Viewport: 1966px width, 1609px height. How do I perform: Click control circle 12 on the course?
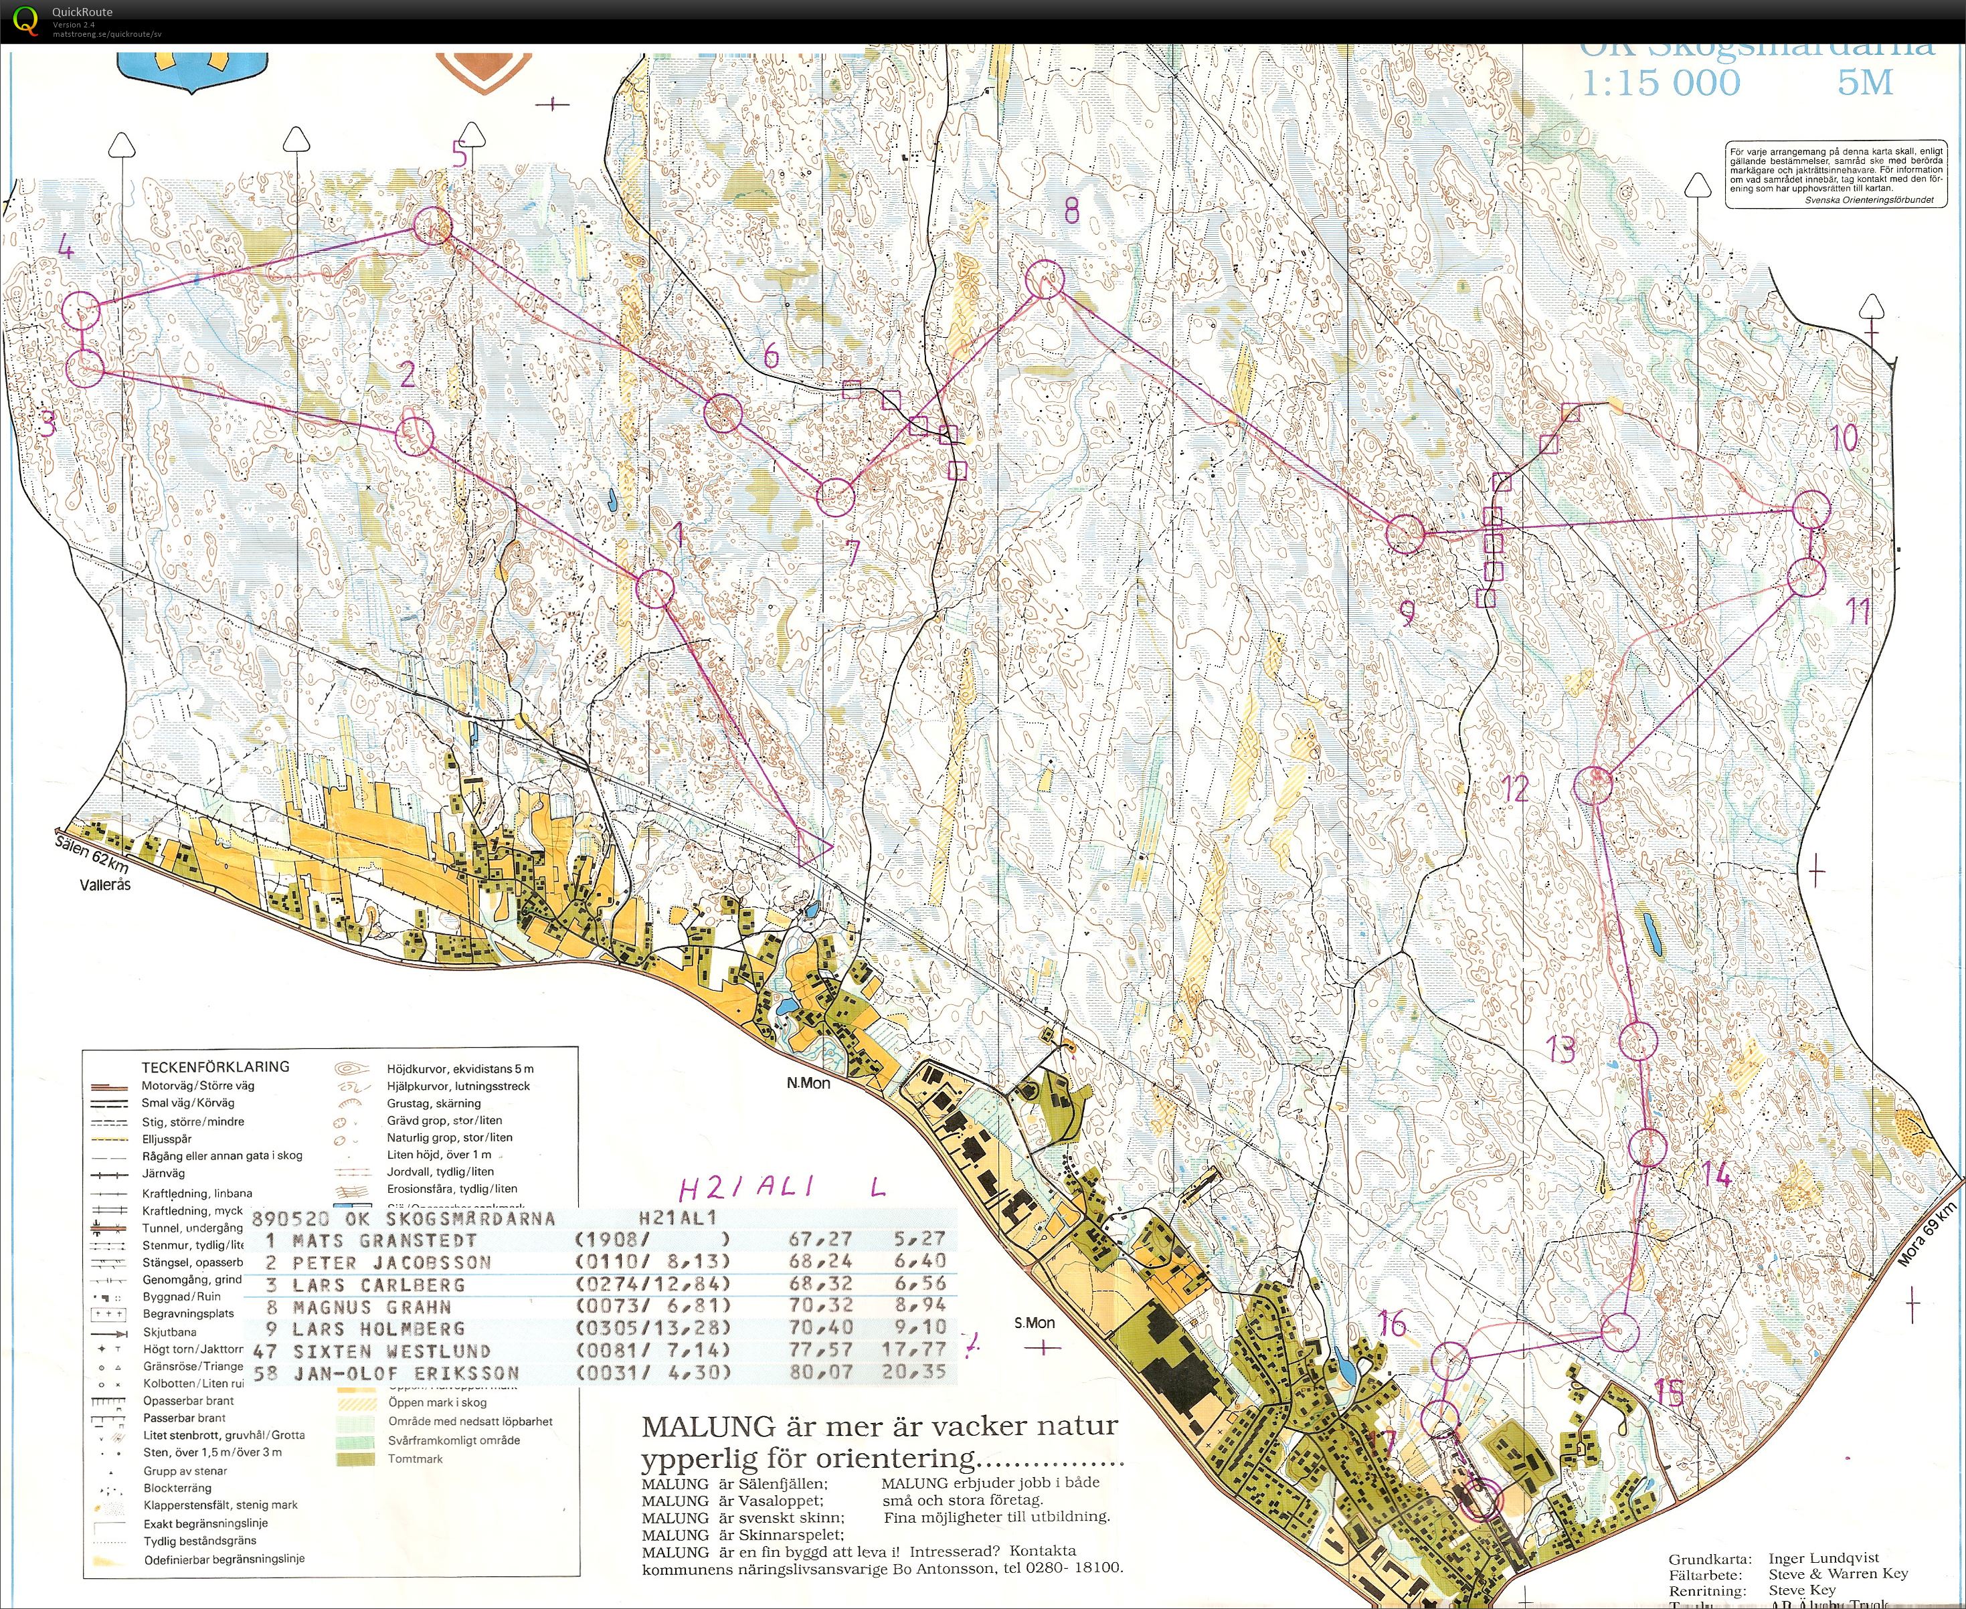[x=1593, y=785]
